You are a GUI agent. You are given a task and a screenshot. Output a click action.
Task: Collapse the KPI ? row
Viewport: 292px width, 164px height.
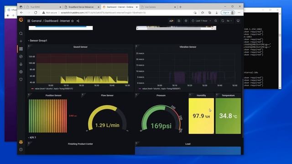(x=32, y=138)
